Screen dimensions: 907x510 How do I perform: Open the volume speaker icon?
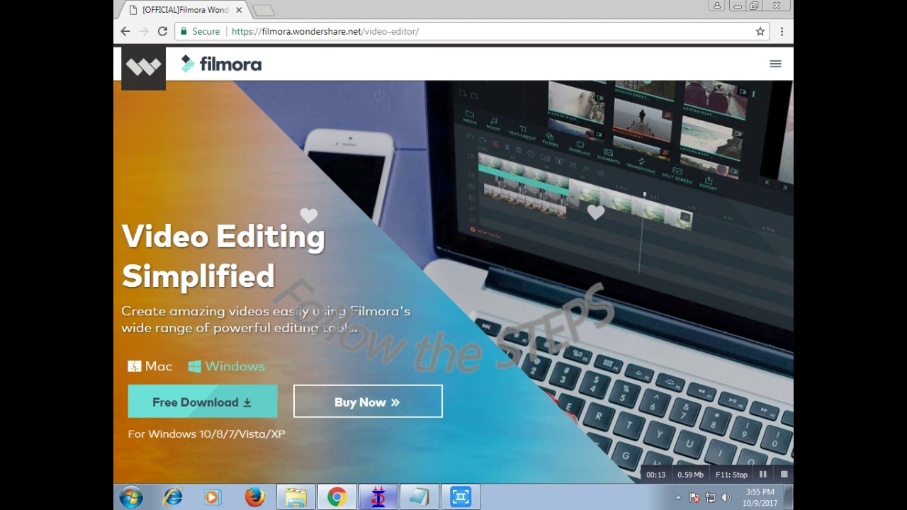pos(726,498)
